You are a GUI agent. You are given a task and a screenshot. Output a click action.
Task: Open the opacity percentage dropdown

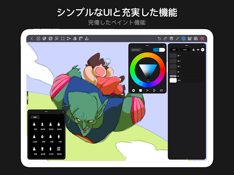pyautogui.click(x=185, y=50)
